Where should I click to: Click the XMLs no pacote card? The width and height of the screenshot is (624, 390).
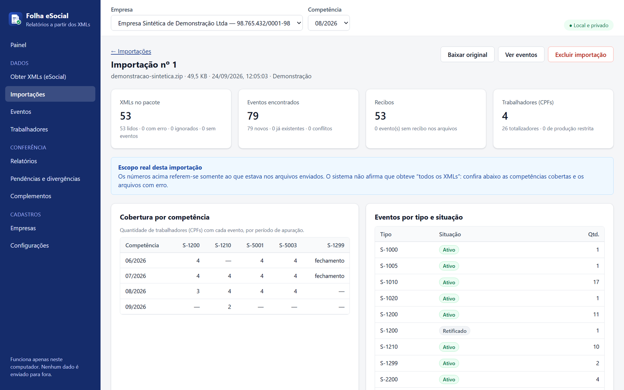point(171,119)
